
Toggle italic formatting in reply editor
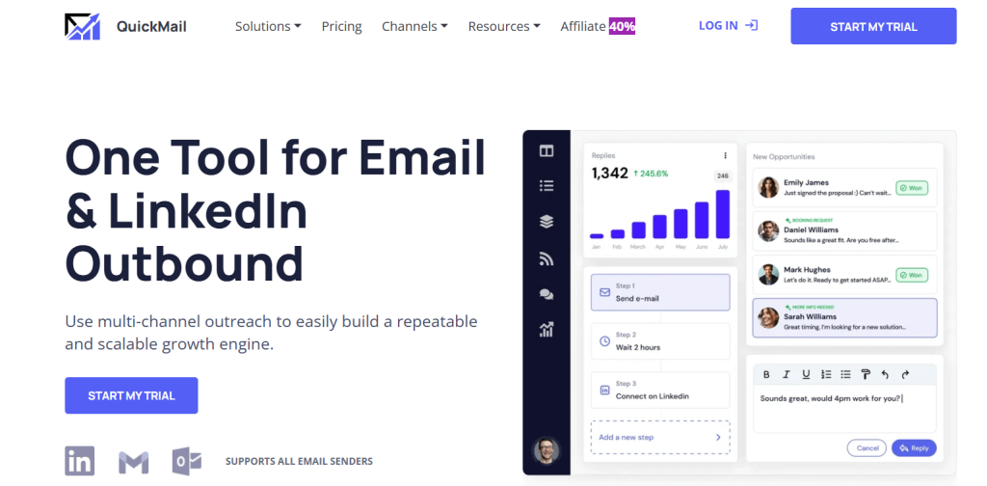pyautogui.click(x=786, y=374)
